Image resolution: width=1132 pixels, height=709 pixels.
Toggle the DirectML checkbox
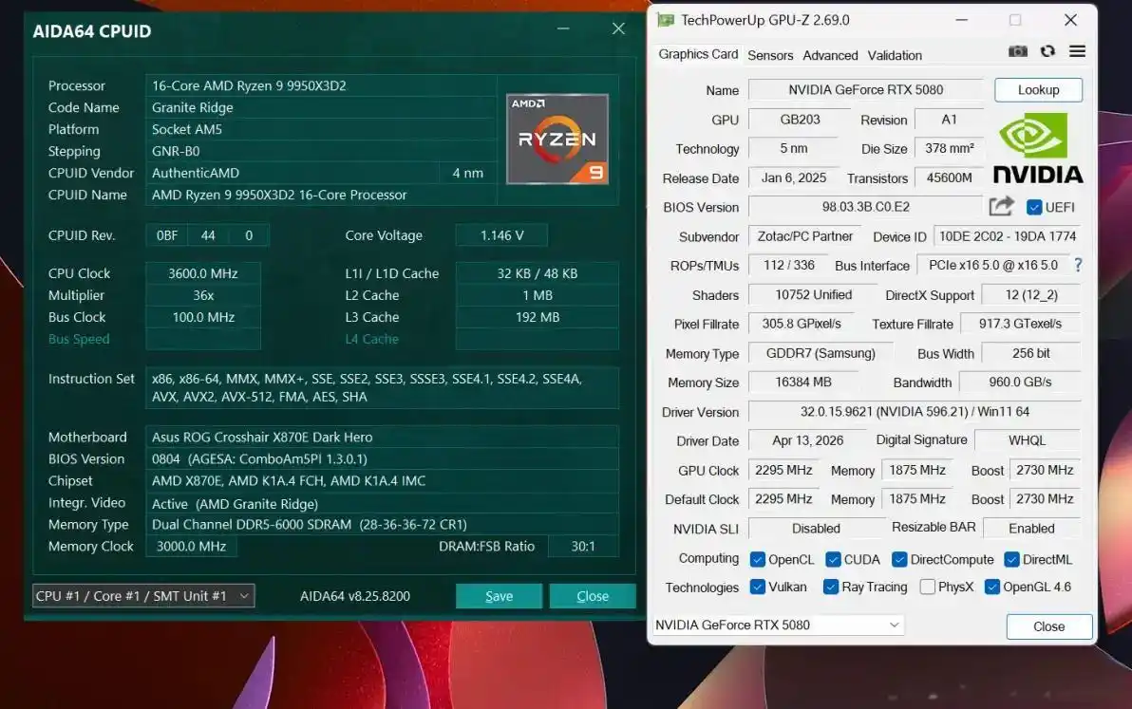click(x=1011, y=559)
